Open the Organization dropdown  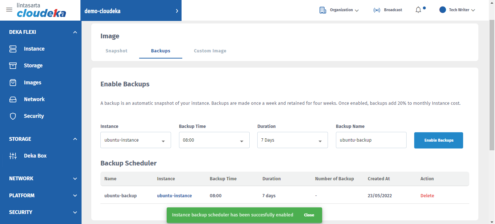(x=339, y=10)
